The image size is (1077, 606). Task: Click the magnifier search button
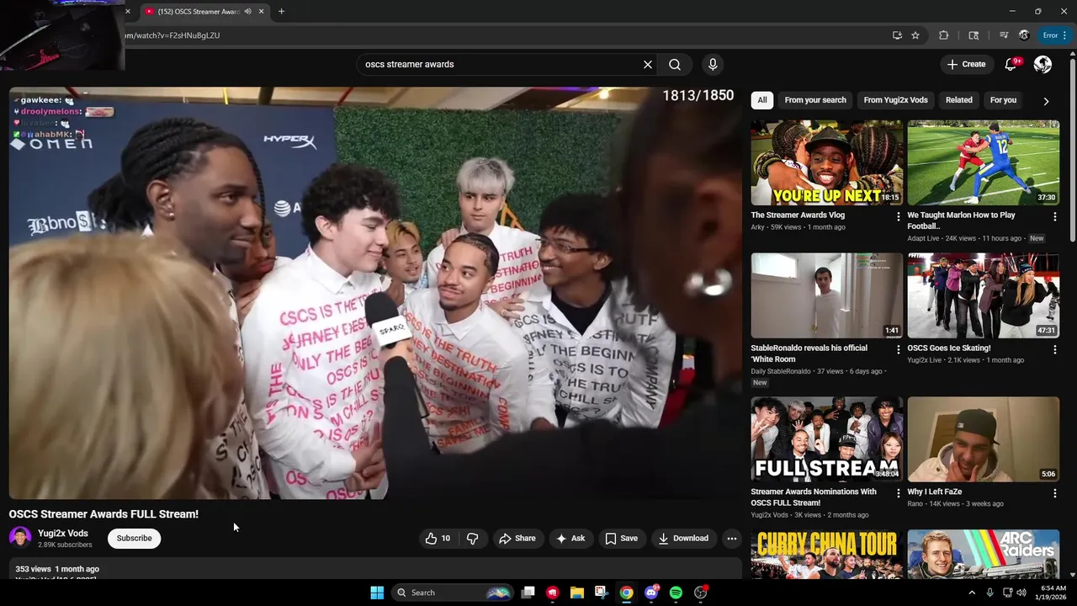click(675, 65)
